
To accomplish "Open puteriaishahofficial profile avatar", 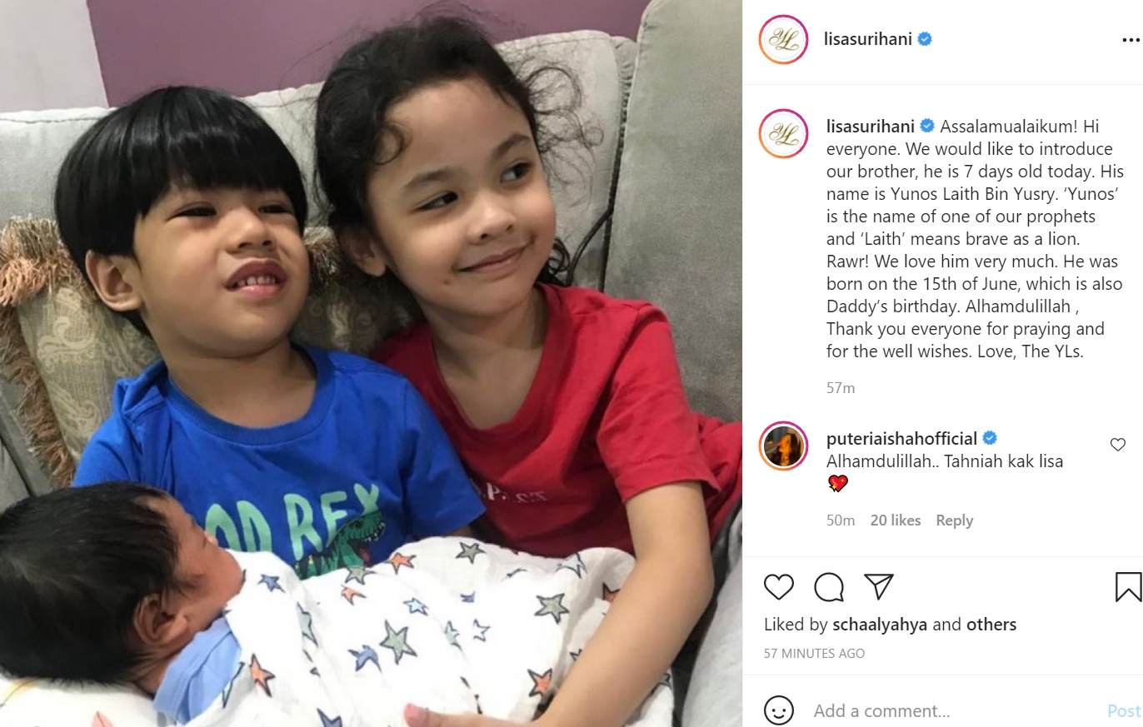I will click(784, 446).
